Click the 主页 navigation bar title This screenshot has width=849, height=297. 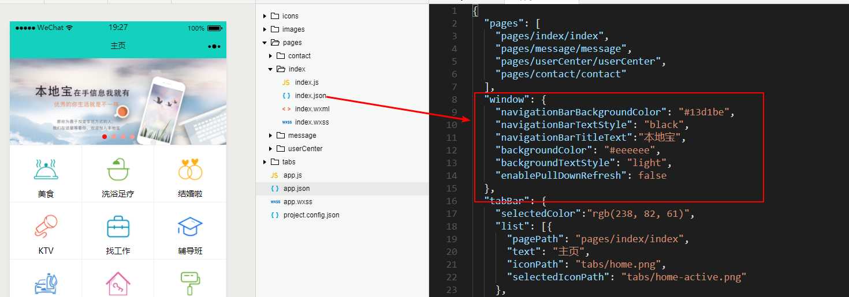pos(118,46)
